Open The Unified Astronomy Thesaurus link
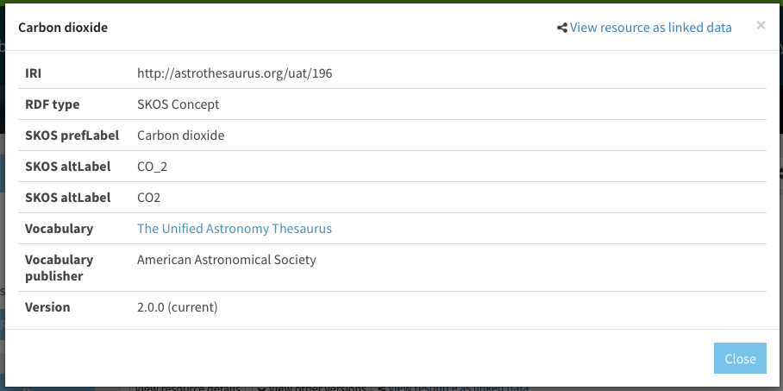 click(234, 229)
